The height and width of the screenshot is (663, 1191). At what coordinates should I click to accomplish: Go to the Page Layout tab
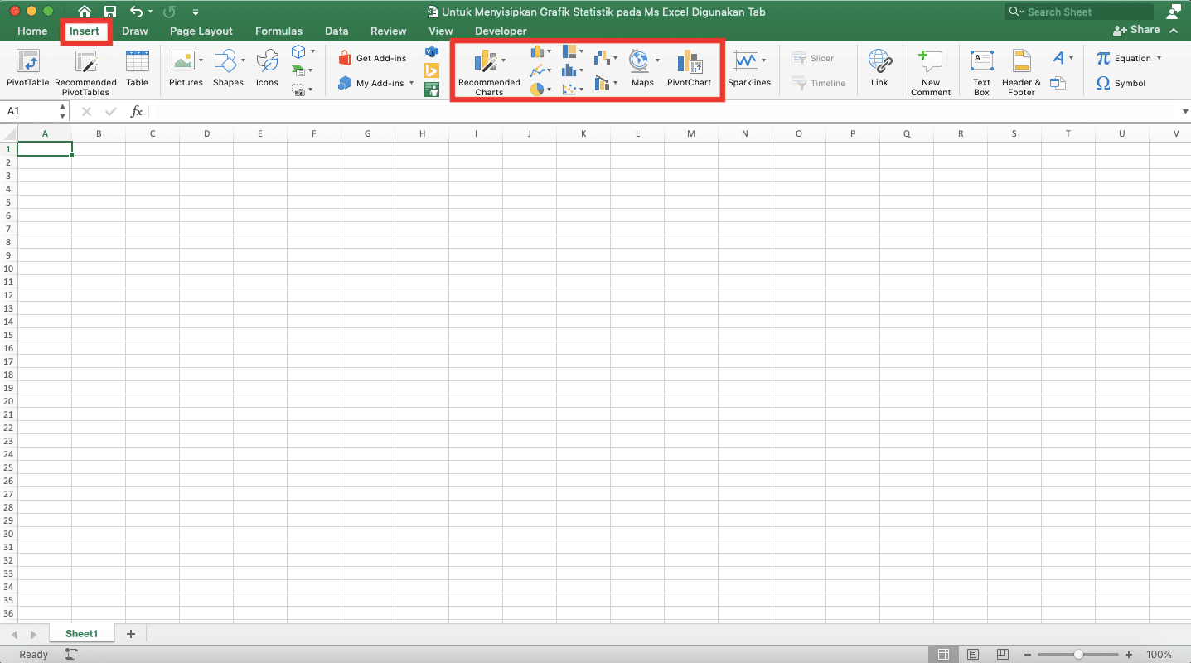pyautogui.click(x=201, y=31)
